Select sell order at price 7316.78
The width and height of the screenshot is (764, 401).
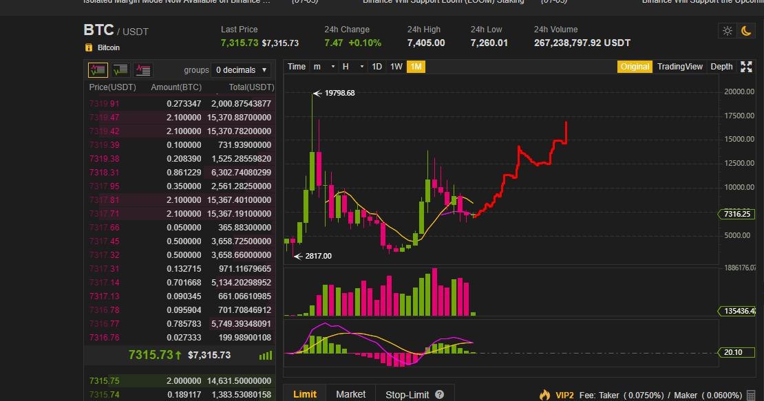180,310
